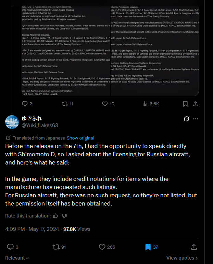Open repost menu with 11 reposts
The image size is (213, 264).
[x=64, y=104]
